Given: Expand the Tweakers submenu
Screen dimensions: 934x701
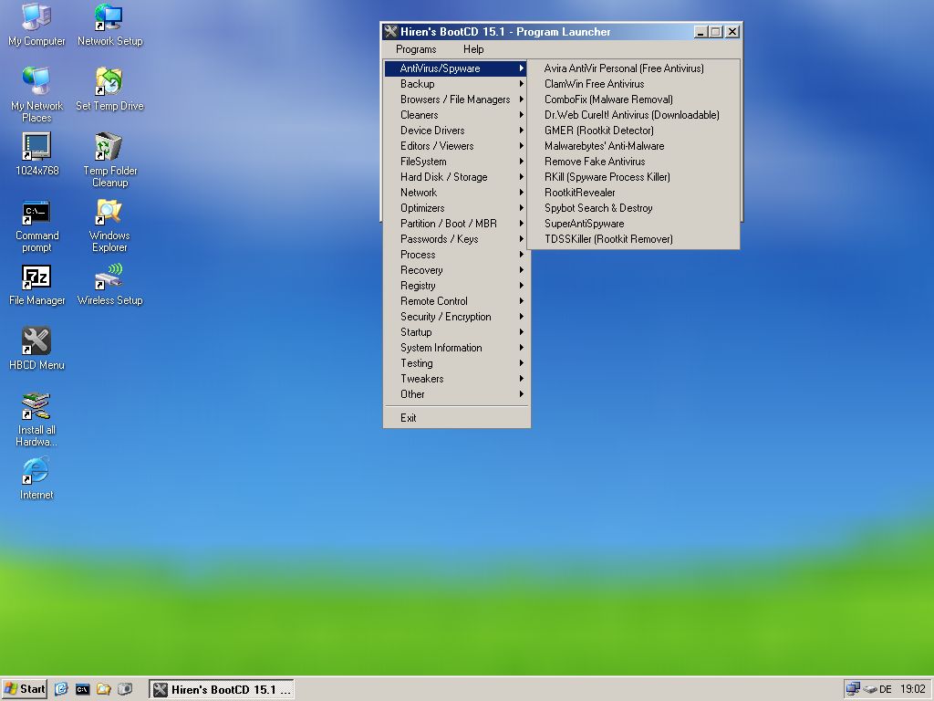Looking at the screenshot, I should pyautogui.click(x=456, y=379).
